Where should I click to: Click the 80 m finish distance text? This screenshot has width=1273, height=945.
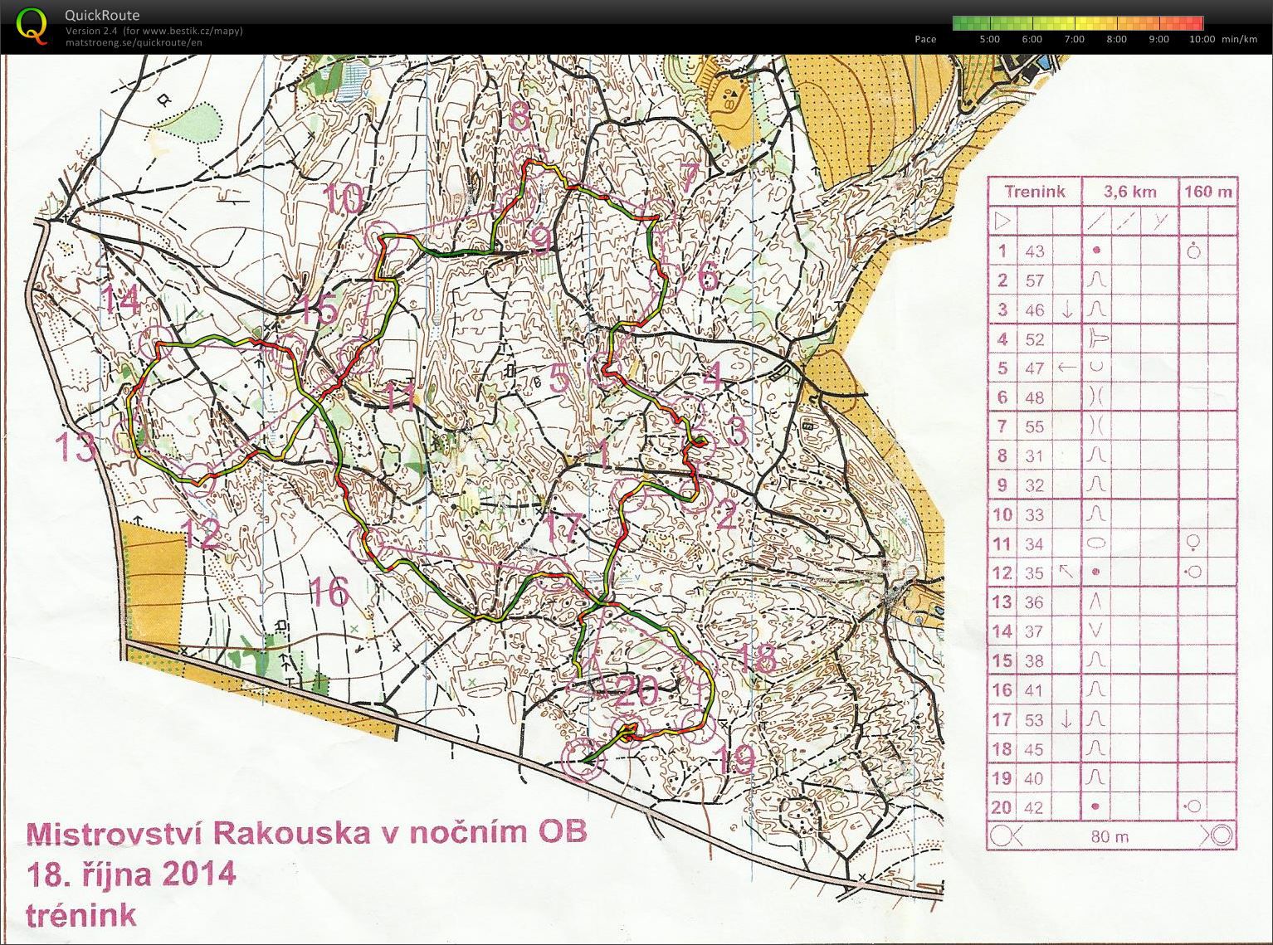[1110, 836]
